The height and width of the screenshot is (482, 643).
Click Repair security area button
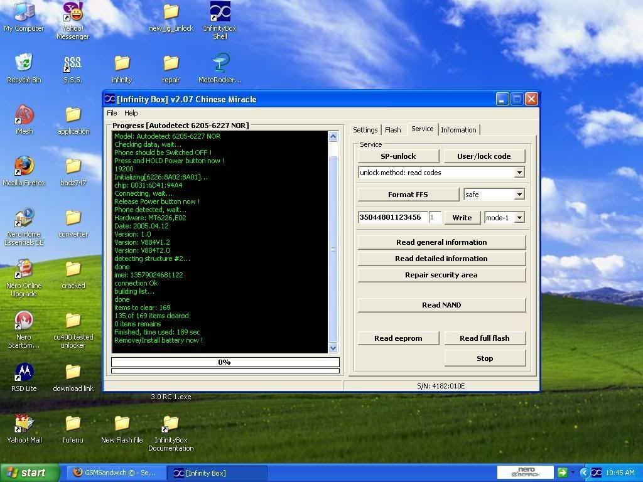click(x=441, y=275)
